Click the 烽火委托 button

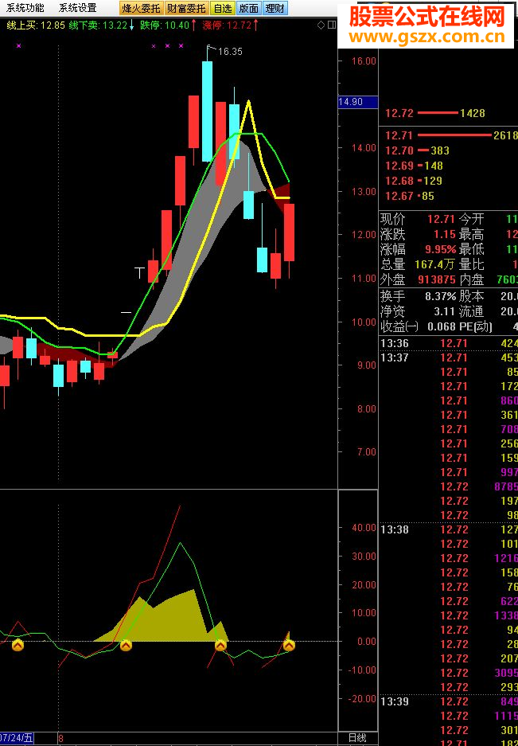pos(142,8)
